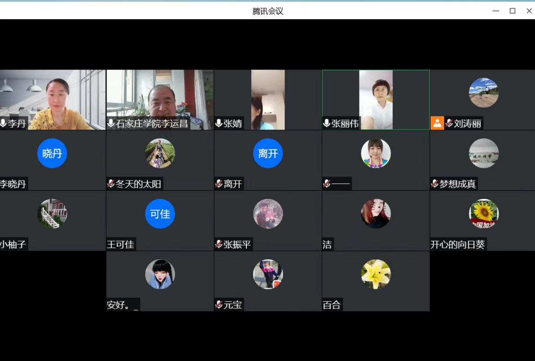Image resolution: width=535 pixels, height=361 pixels.
Task: Click the name label 安好。_
Action: click(x=122, y=305)
